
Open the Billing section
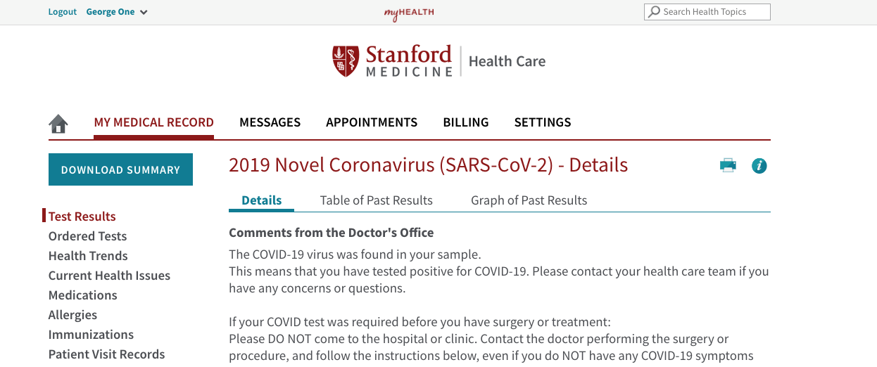tap(466, 122)
